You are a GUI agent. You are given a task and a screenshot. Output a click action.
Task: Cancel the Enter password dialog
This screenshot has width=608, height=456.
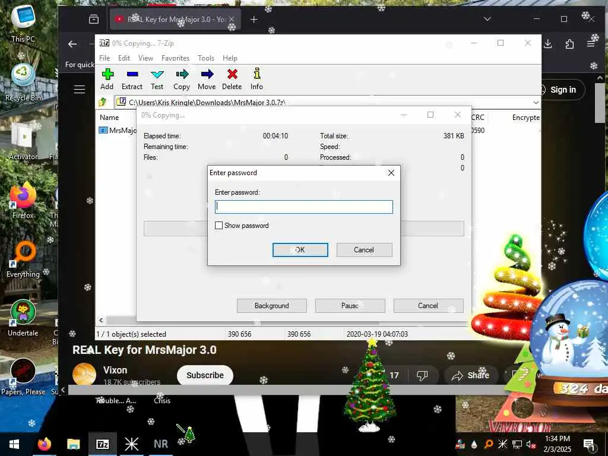[364, 250]
